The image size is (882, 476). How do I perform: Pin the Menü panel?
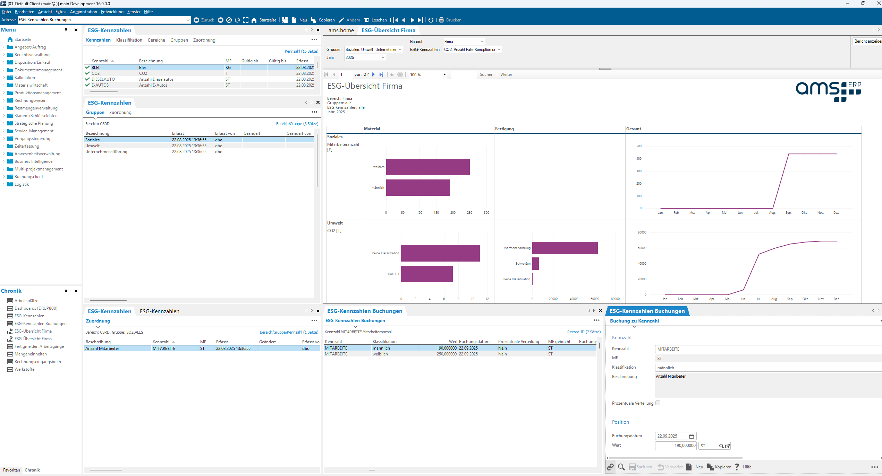(x=66, y=30)
